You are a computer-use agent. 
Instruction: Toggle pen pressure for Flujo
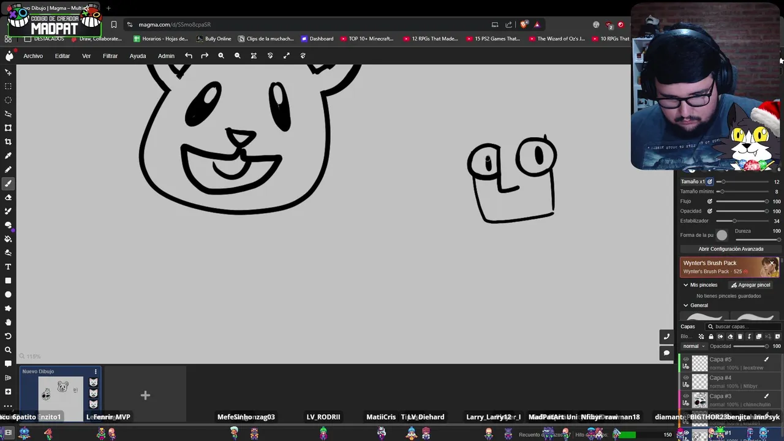710,201
